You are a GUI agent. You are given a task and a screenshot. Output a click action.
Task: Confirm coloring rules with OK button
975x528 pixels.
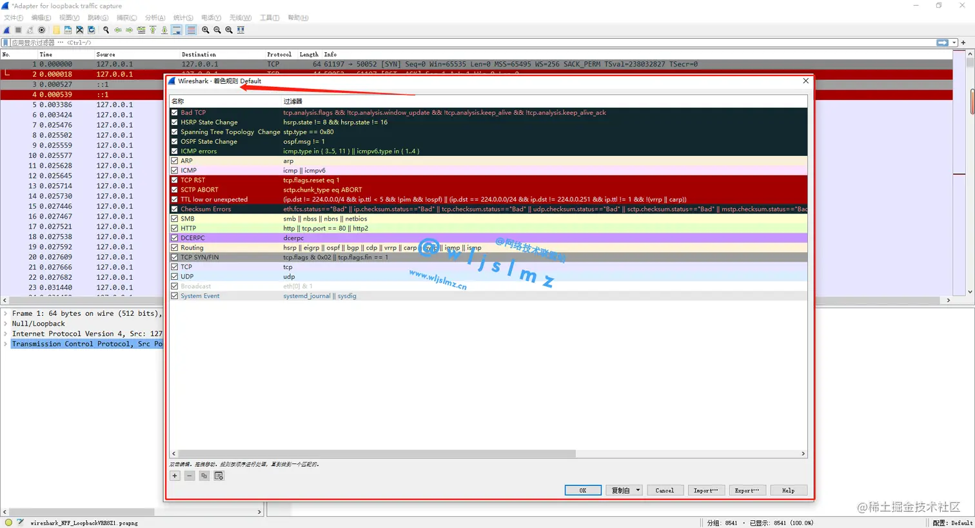tap(583, 491)
